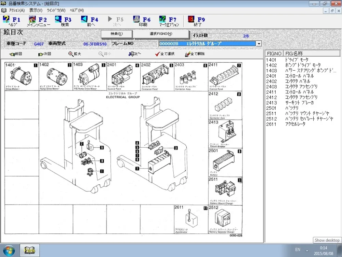Select list row 2511 バッテリ マウント チャージャ

coord(302,113)
